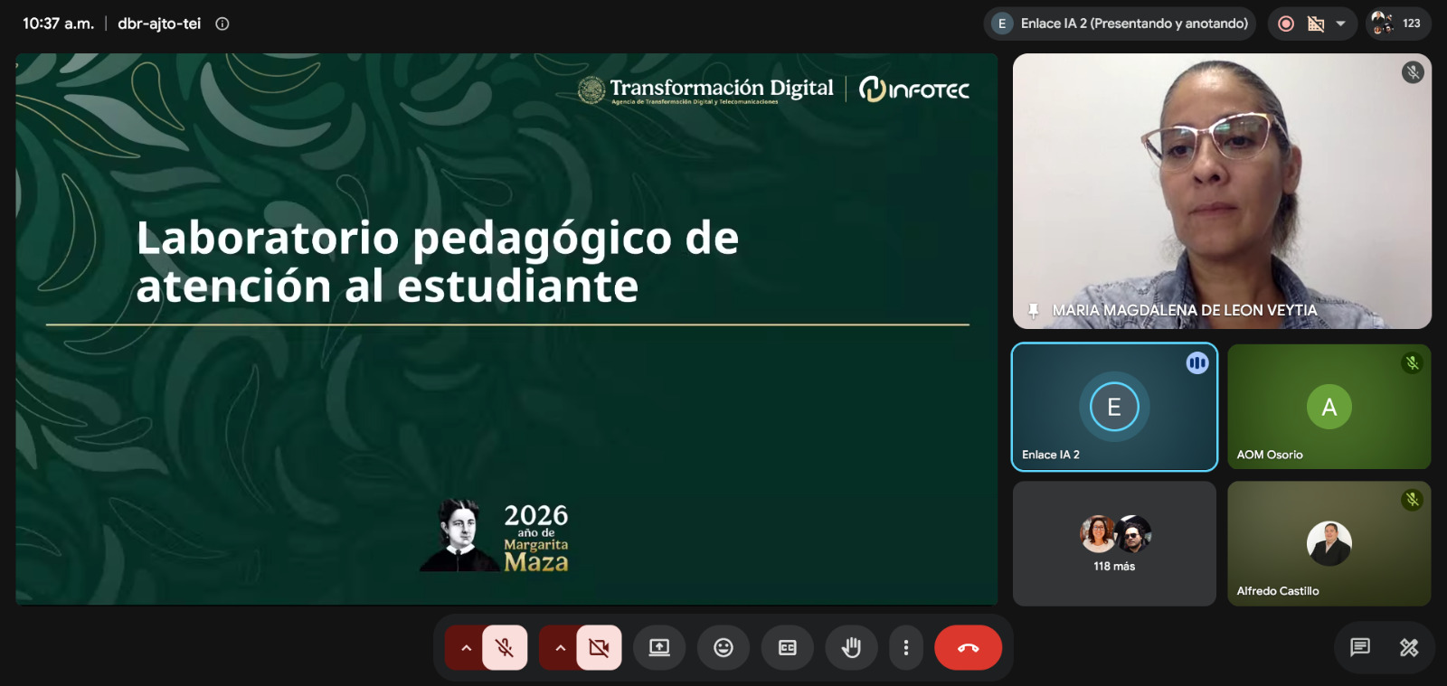Click the slide title Laboratorio pedagógico text
The width and height of the screenshot is (1447, 686).
[438, 262]
